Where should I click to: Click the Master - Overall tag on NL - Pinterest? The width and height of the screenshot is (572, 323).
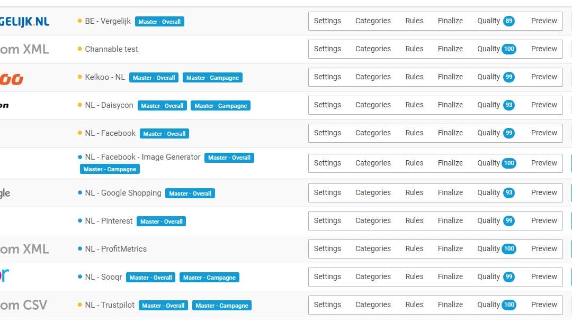coord(161,222)
